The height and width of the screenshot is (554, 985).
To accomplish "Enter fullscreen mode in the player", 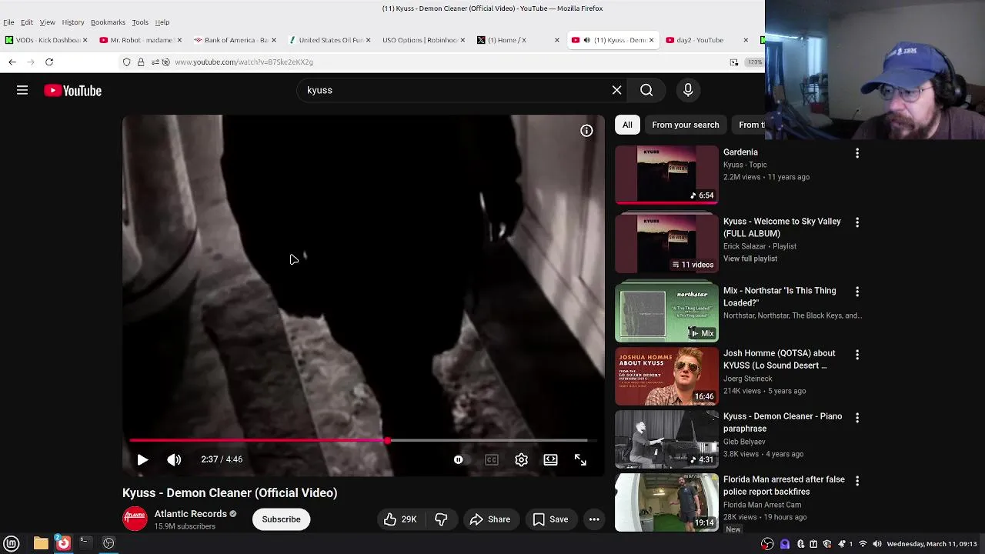I will click(580, 459).
